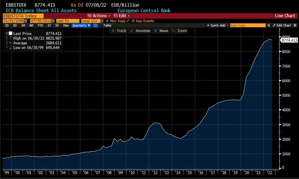
Task: Select the Max time range
Action: pyautogui.click(x=66, y=26)
